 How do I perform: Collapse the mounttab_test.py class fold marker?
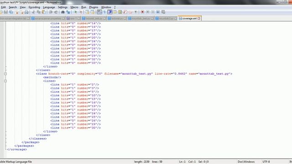click(x=5, y=74)
